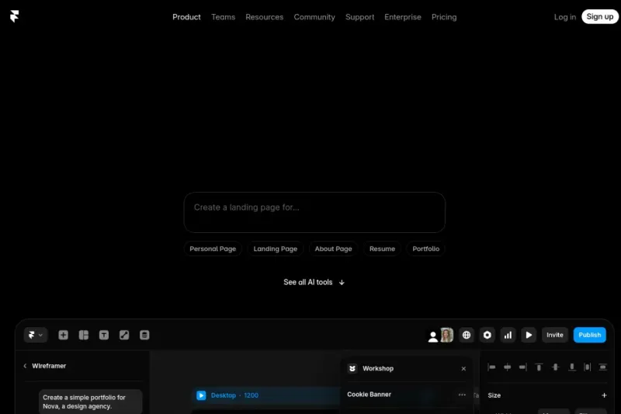The height and width of the screenshot is (414, 621).
Task: Click the person silhouette icon in the editor toolbar
Action: [433, 336]
